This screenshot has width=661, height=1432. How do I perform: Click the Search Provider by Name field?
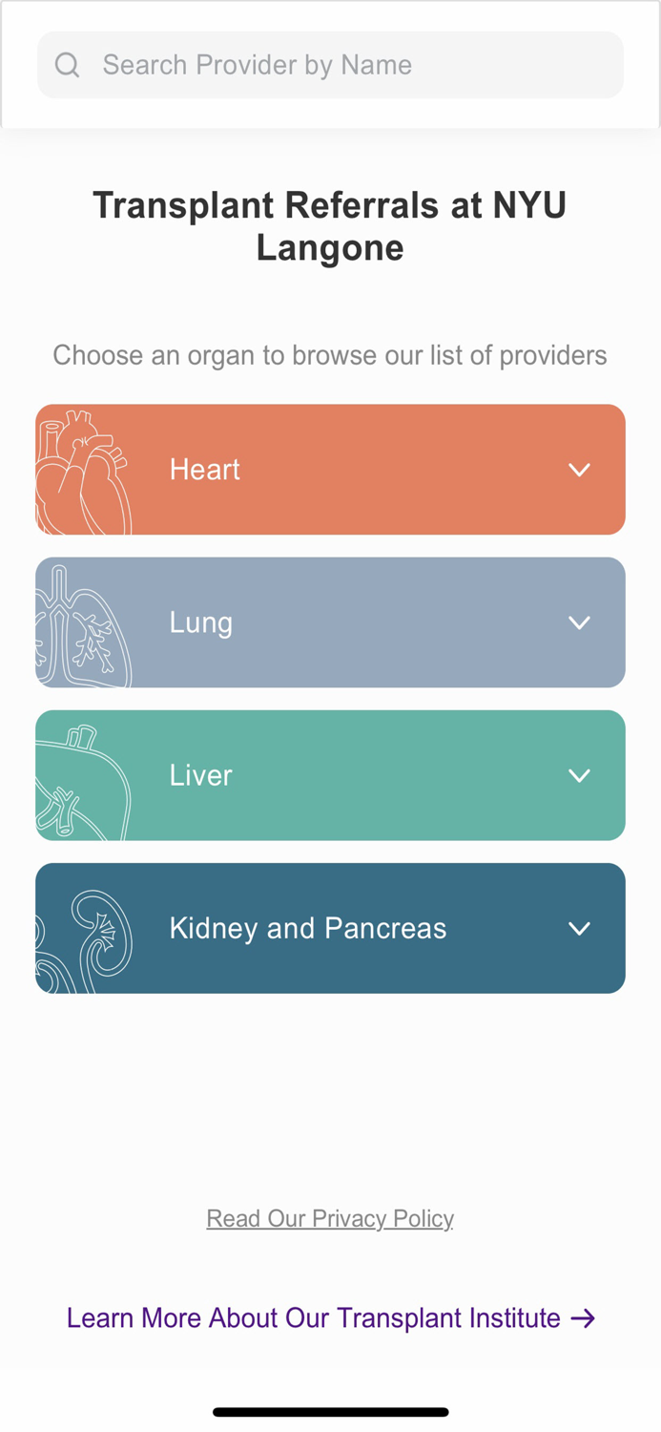coord(330,64)
